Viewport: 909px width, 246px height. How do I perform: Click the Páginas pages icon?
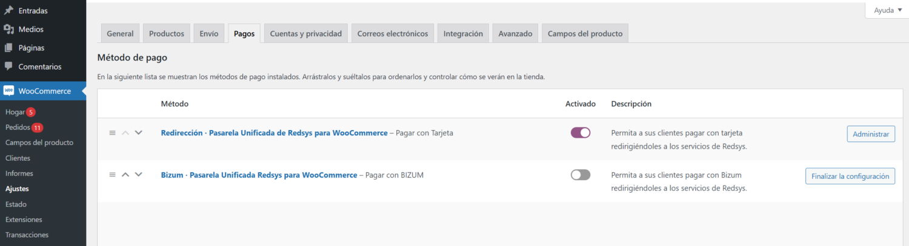(x=8, y=48)
